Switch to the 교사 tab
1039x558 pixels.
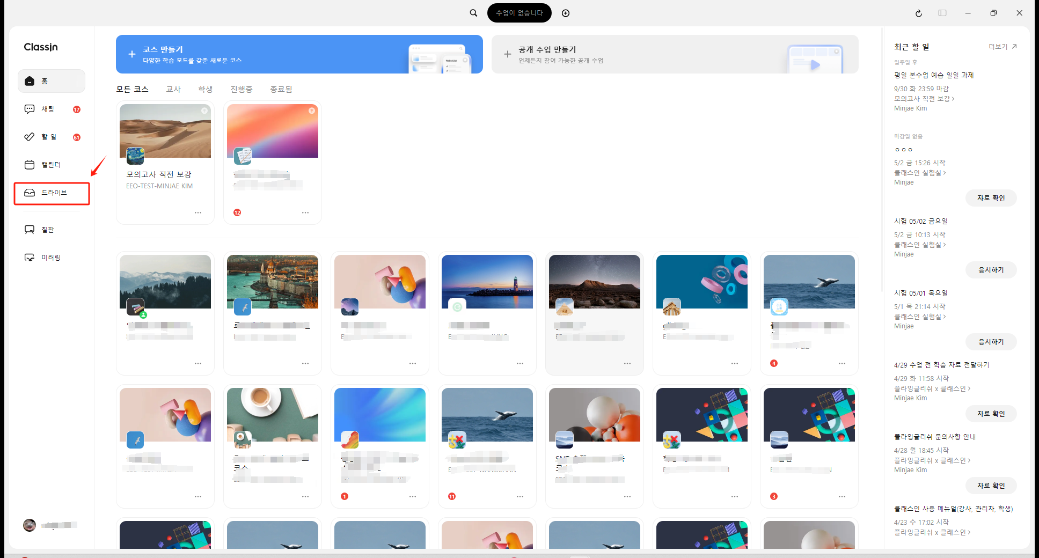pyautogui.click(x=173, y=89)
